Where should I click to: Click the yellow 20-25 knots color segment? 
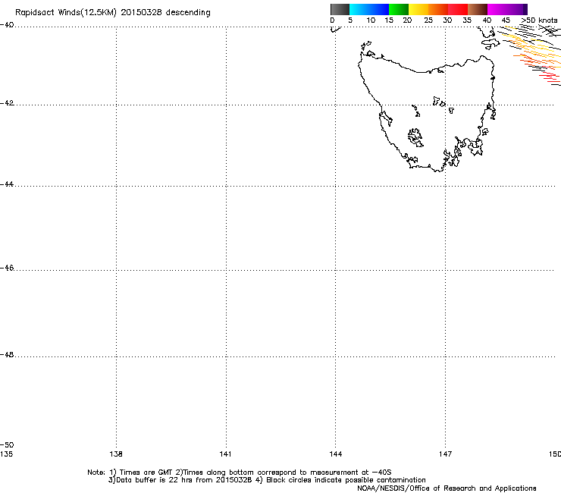pyautogui.click(x=418, y=9)
